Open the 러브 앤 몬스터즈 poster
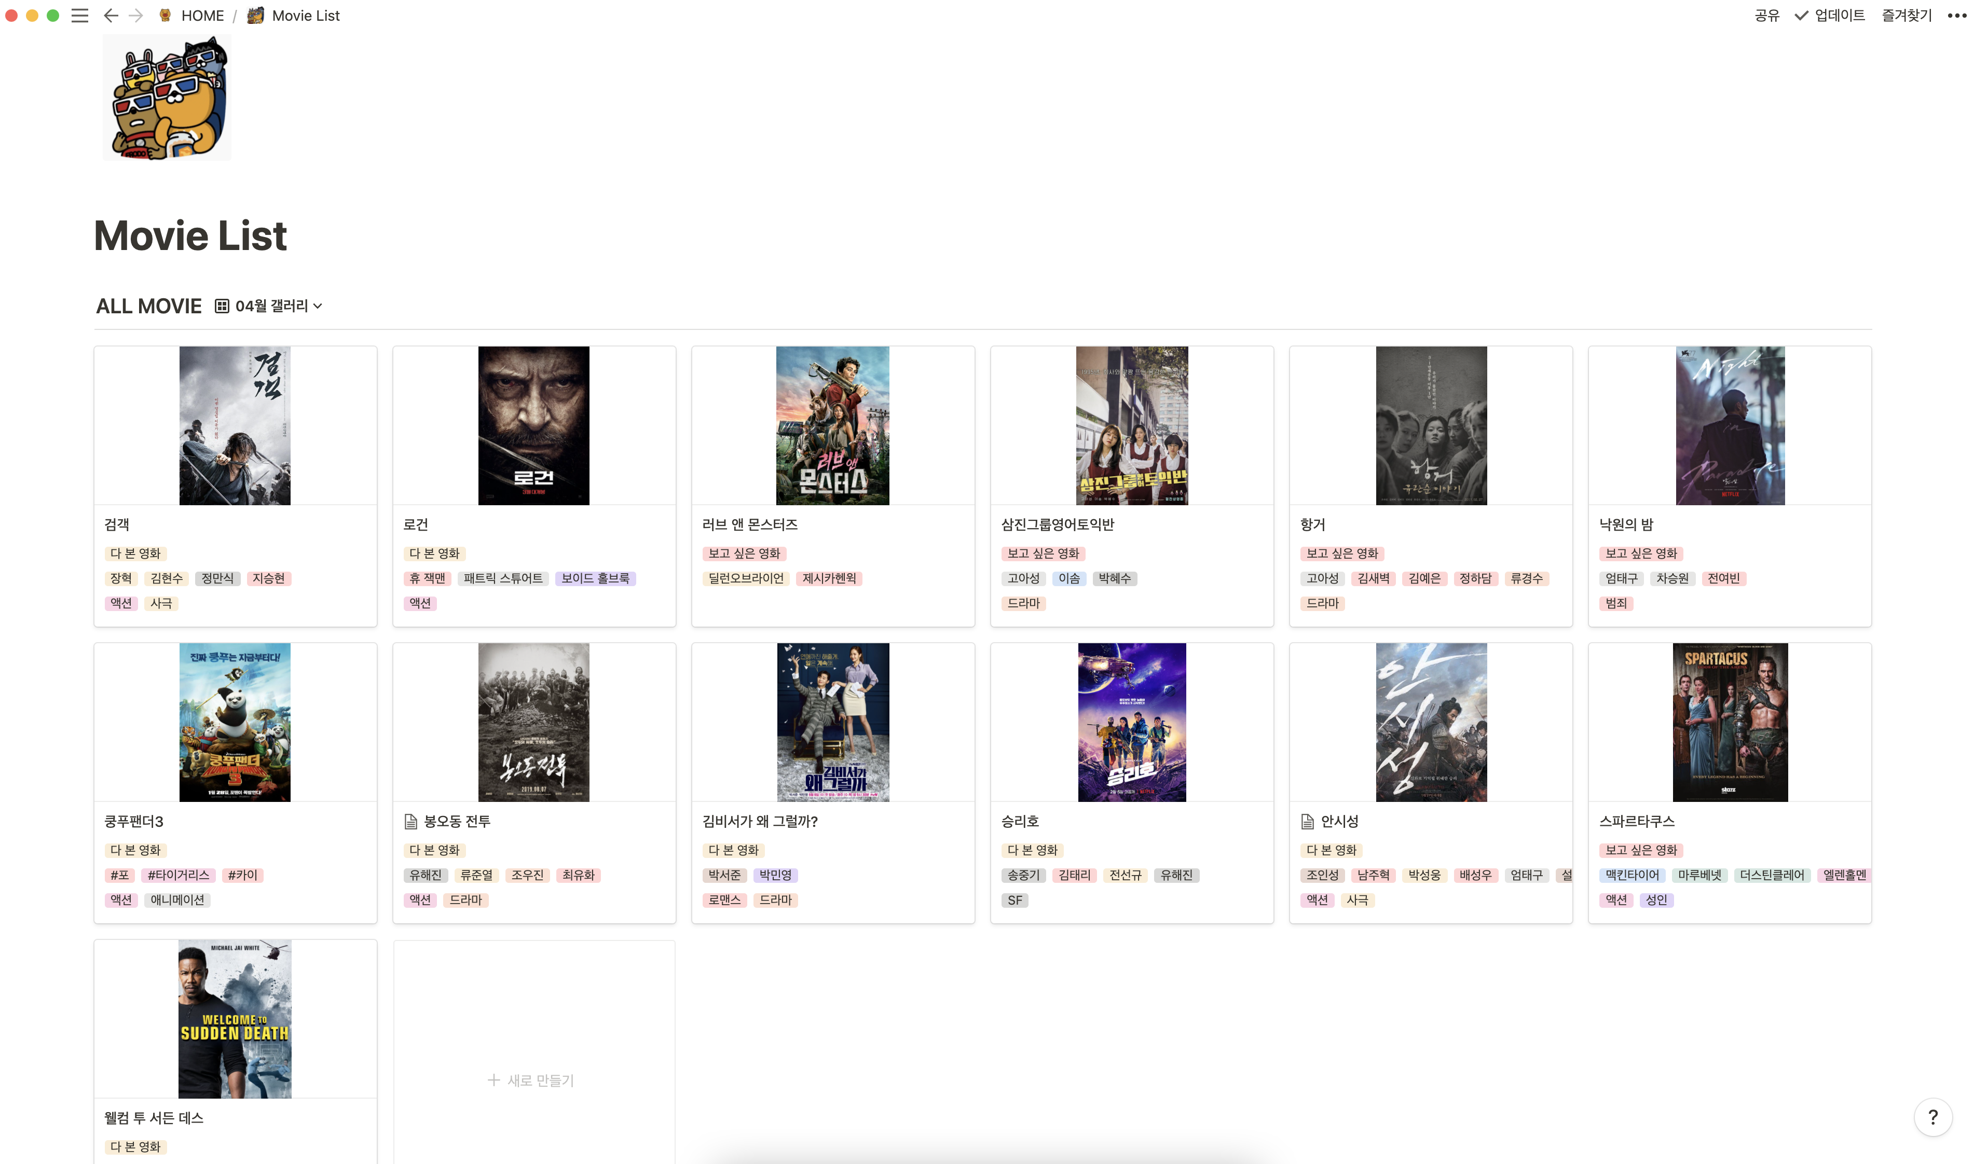 [832, 426]
